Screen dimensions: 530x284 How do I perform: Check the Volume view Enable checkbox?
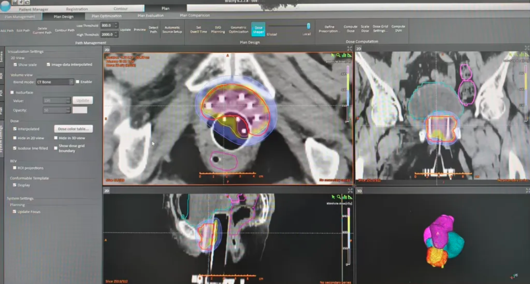[77, 82]
